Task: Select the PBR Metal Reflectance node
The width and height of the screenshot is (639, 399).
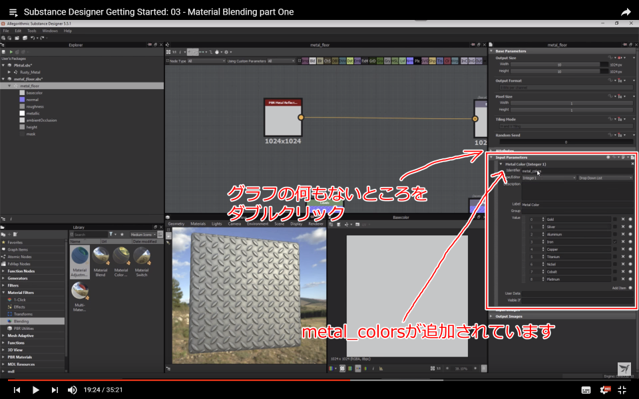Action: [x=283, y=117]
